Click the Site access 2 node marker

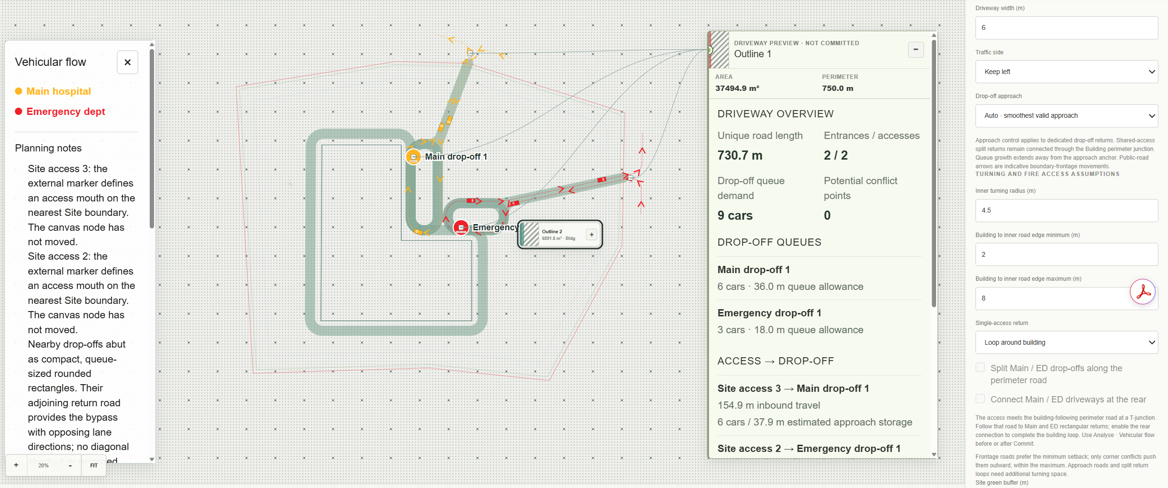coord(631,178)
